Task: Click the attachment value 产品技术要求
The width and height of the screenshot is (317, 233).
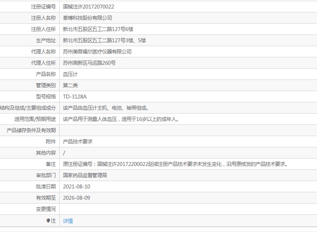Action: coord(78,142)
